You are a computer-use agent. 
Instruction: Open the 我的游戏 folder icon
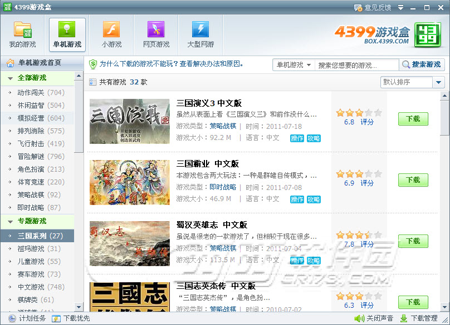coord(23,29)
